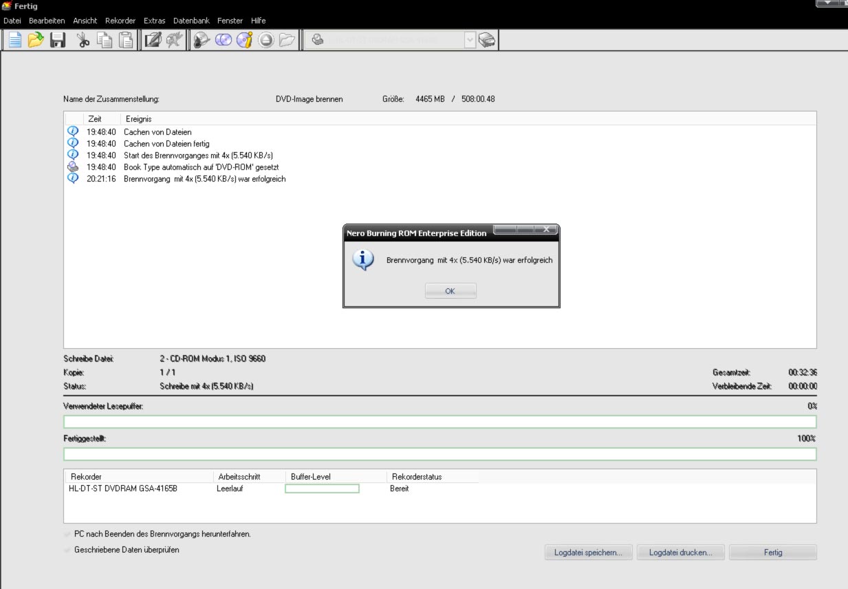Viewport: 848px width, 589px height.
Task: Open the Bearbeiten menu
Action: [x=47, y=21]
